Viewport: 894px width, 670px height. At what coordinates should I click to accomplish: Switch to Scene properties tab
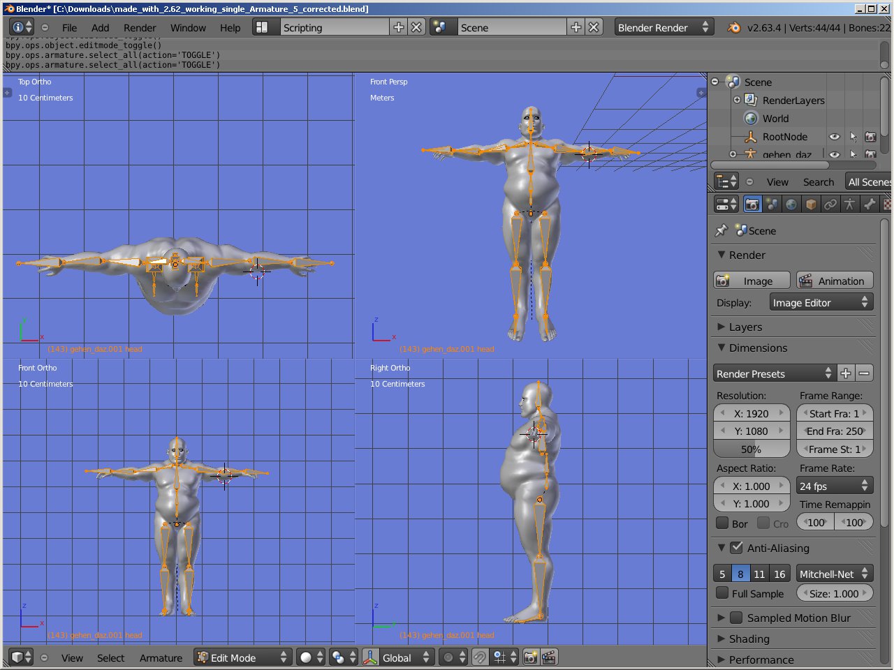tap(772, 204)
